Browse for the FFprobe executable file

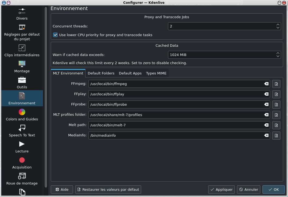pyautogui.click(x=276, y=105)
